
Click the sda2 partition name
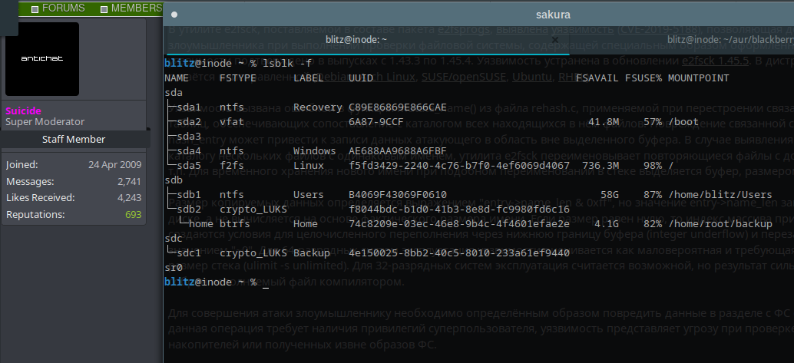coord(189,122)
